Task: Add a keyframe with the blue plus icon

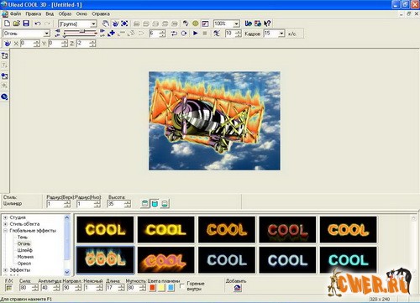Action: pos(112,34)
